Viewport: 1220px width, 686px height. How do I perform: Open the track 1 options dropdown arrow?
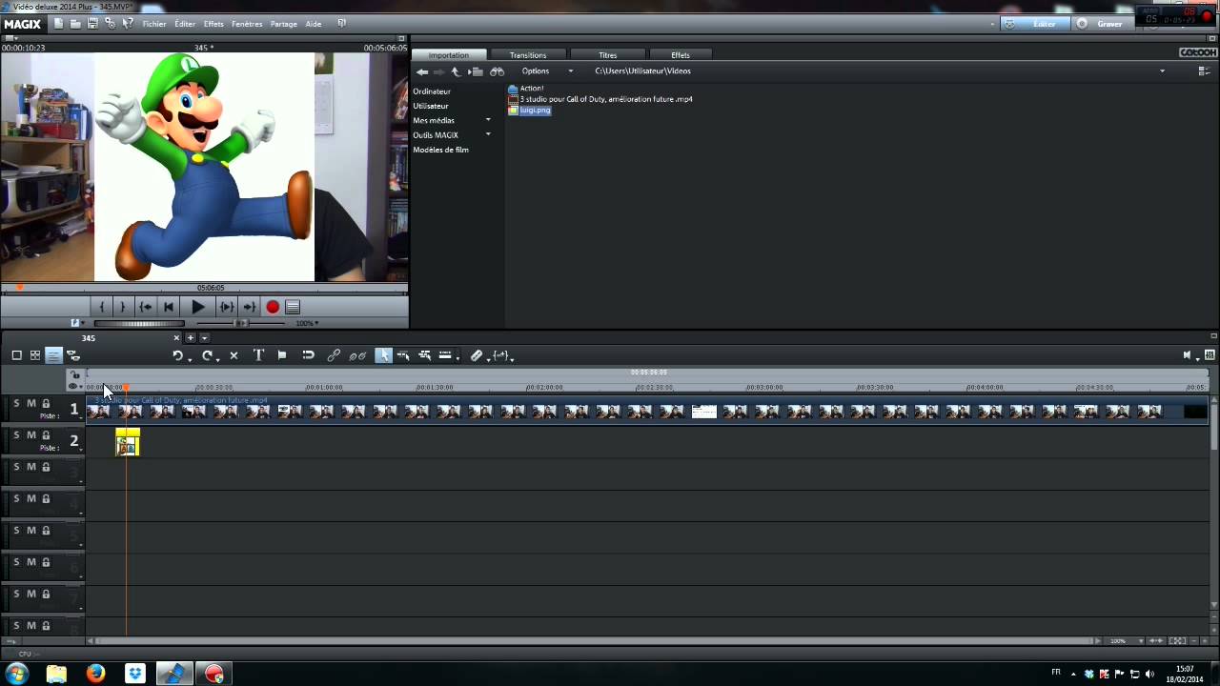point(81,417)
